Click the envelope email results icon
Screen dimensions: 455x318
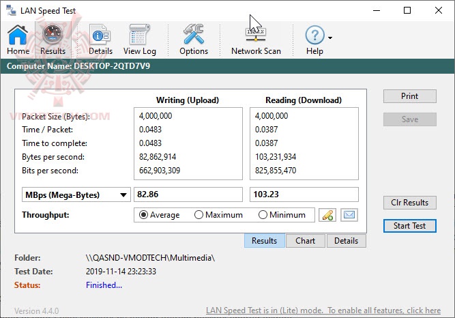tap(349, 215)
